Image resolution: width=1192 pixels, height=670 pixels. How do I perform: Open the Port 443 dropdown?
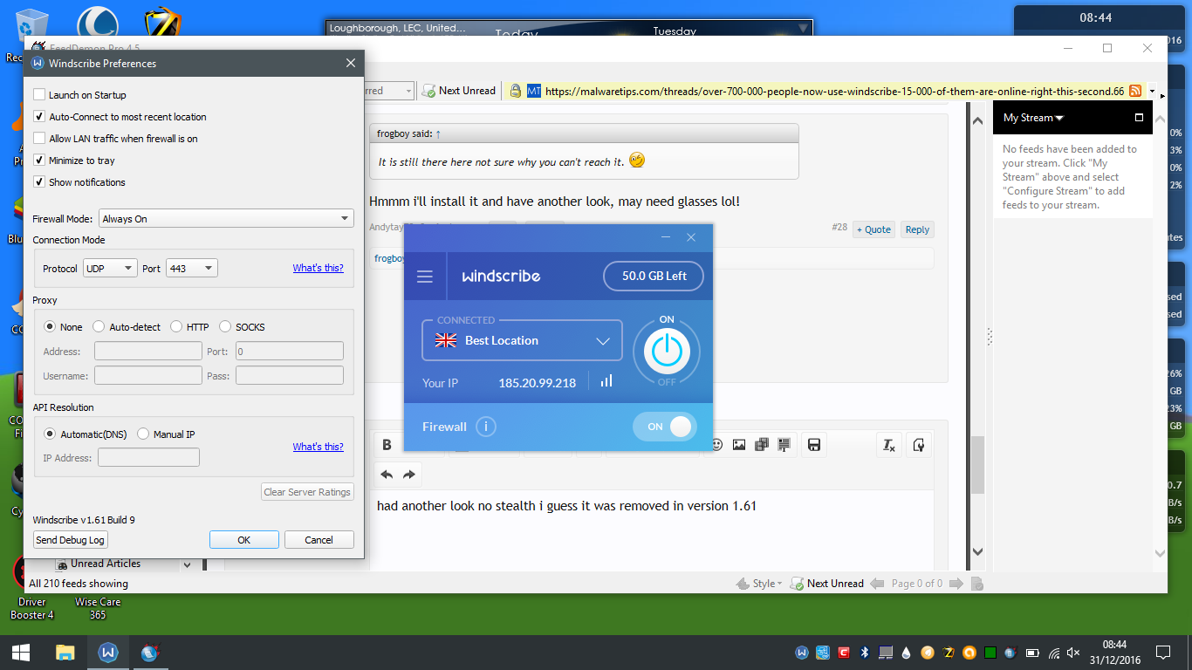pos(192,268)
